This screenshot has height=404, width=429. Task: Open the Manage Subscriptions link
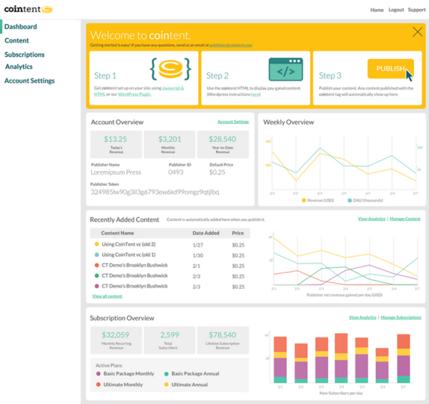coord(401,317)
